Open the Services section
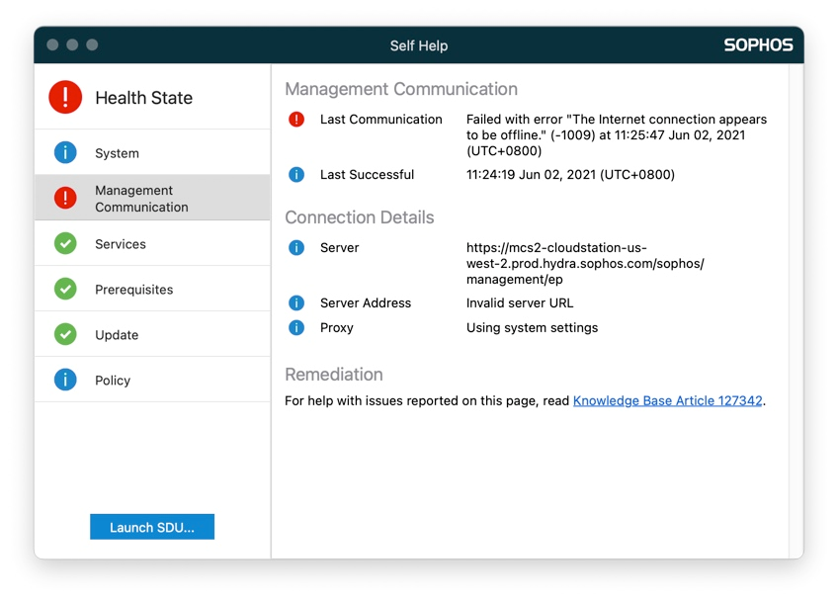This screenshot has width=838, height=601. click(121, 243)
